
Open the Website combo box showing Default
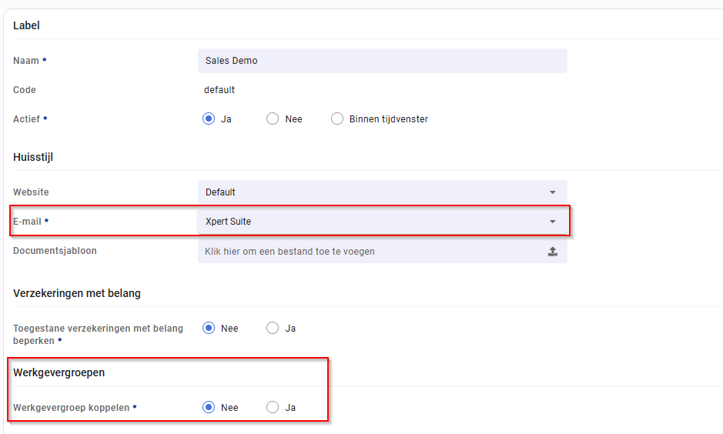click(382, 192)
